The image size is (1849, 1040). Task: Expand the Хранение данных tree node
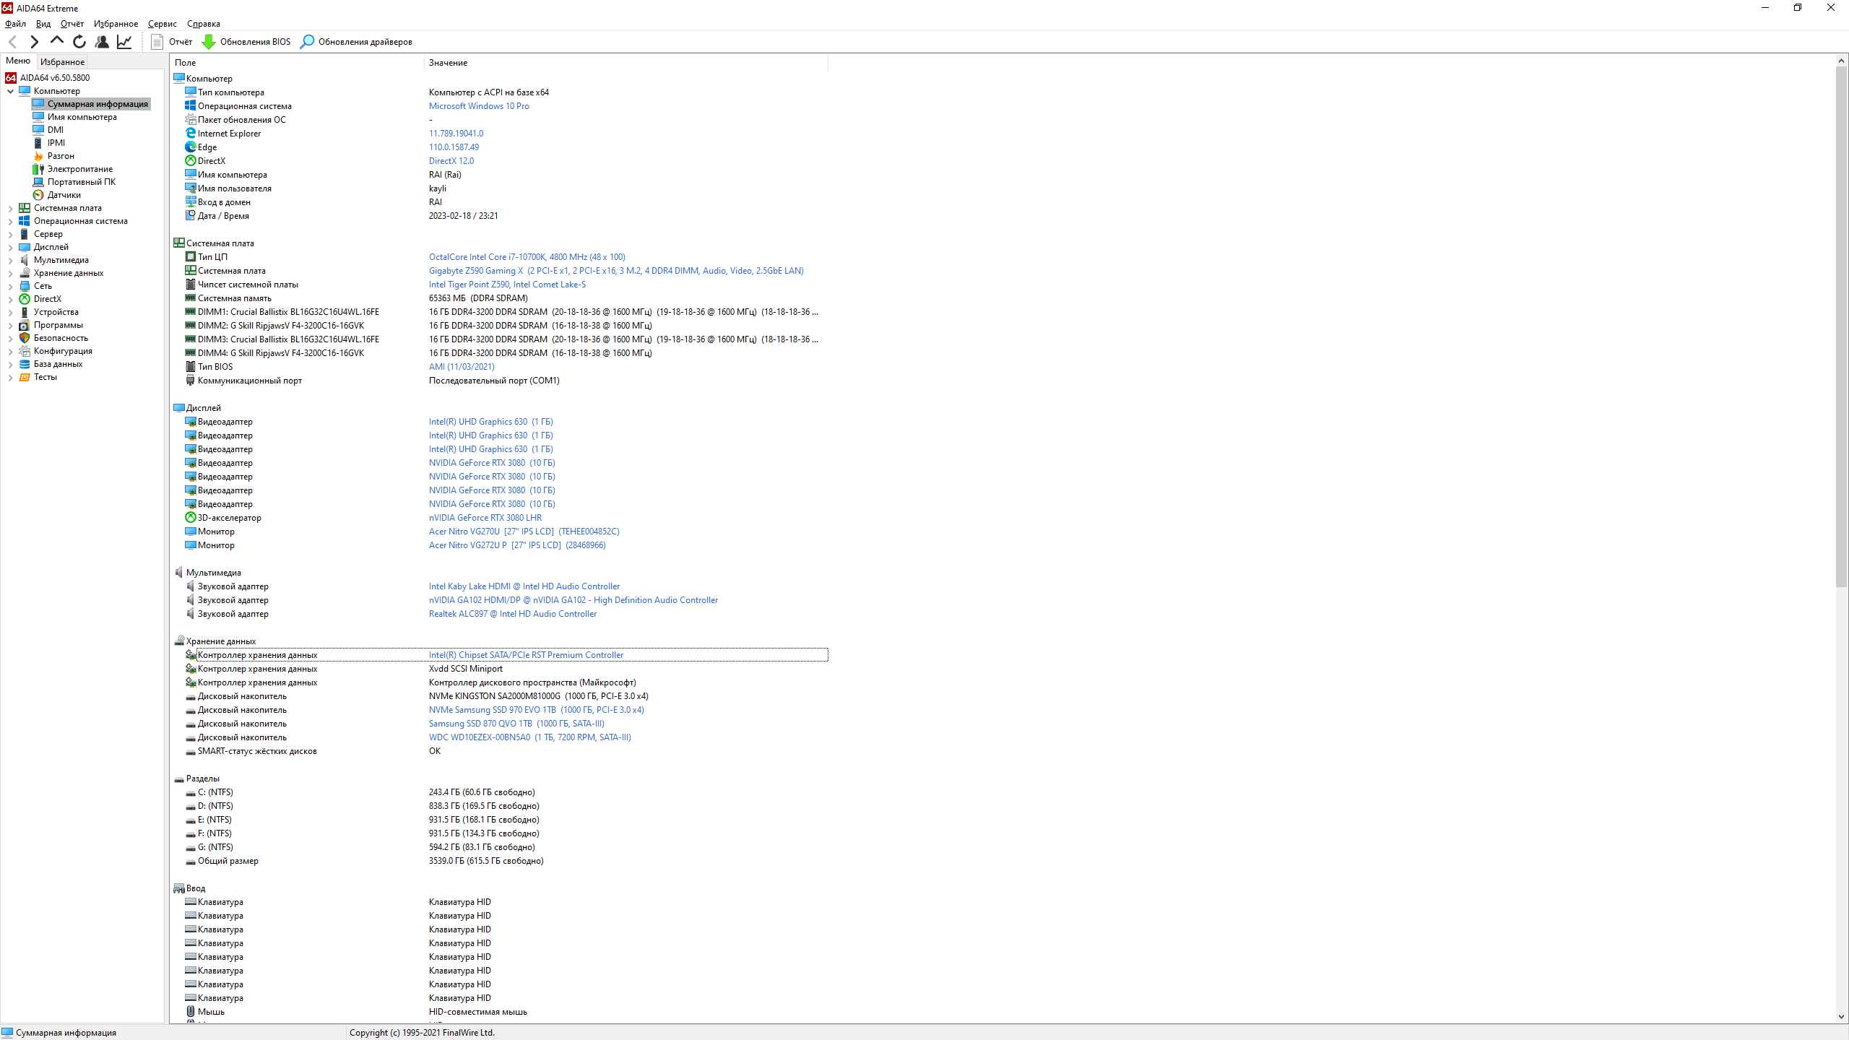tap(11, 273)
